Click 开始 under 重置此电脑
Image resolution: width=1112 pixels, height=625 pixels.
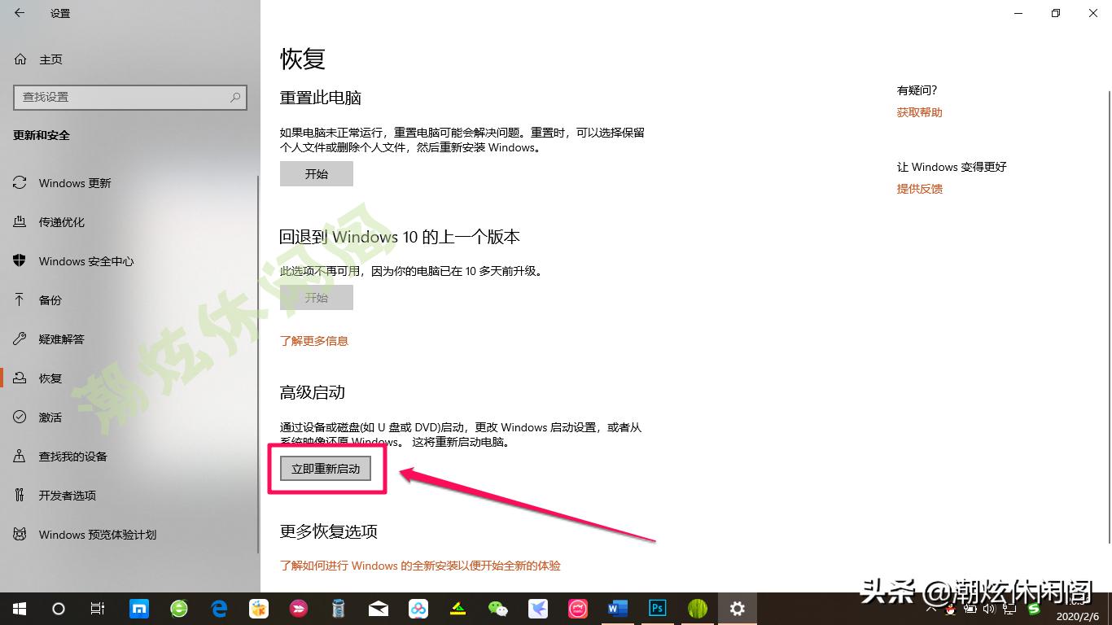tap(316, 173)
